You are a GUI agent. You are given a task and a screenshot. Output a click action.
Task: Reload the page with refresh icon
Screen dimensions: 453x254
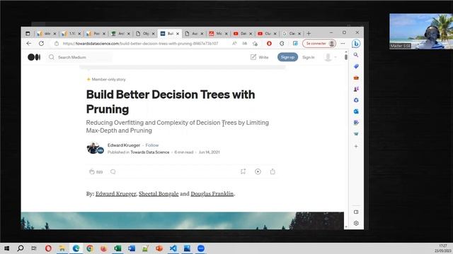41,44
